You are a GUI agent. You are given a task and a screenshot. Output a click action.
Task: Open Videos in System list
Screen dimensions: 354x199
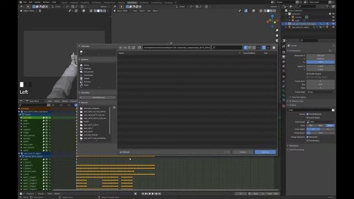87,78
